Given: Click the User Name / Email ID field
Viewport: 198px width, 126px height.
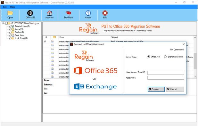Looking at the screenshot, I should [x=166, y=73].
